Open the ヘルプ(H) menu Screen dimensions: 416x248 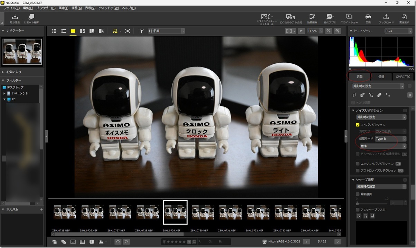(x=129, y=8)
